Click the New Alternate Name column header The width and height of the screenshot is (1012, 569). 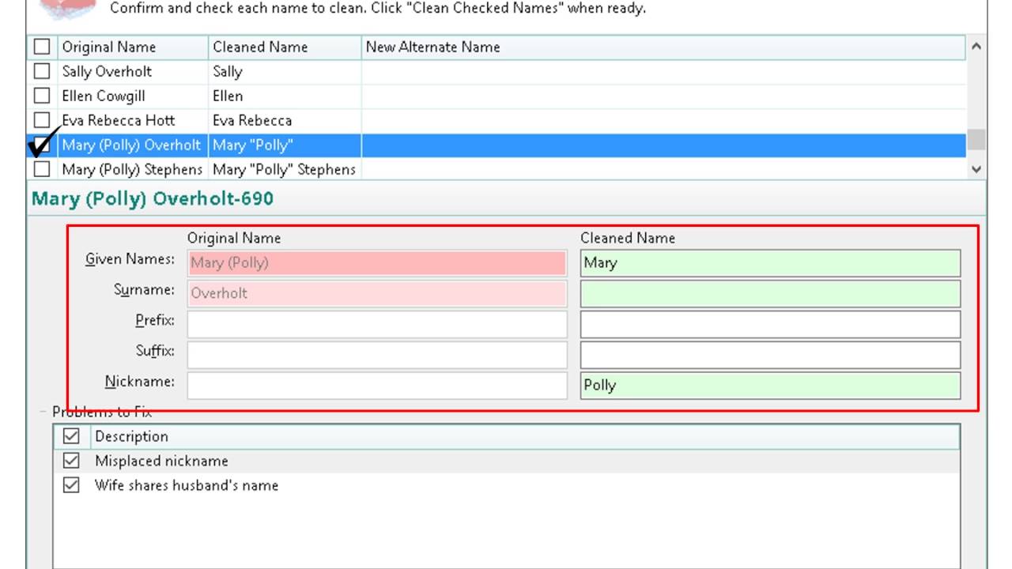coord(663,47)
